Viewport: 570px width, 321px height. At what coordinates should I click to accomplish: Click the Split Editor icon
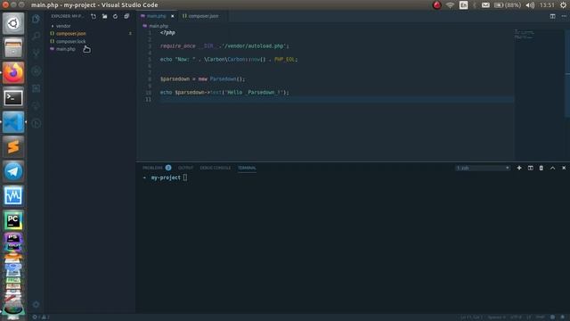pyautogui.click(x=552, y=16)
